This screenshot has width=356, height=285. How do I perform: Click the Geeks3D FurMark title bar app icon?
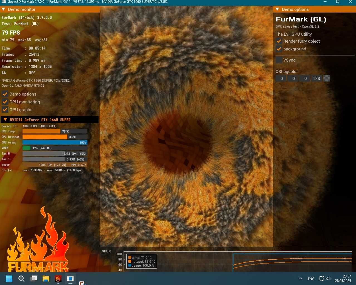coord(4,2)
